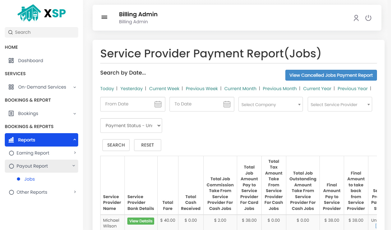Open the Select Service Provider dropdown
This screenshot has height=230, width=391.
(340, 104)
